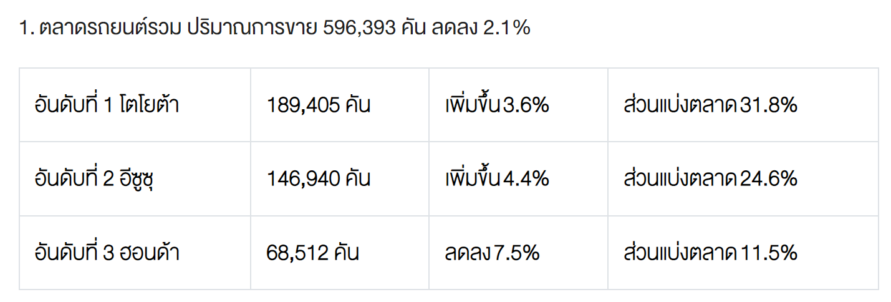Select the 189,405 คัน sales cell
This screenshot has width=891, height=302.
coord(319,105)
